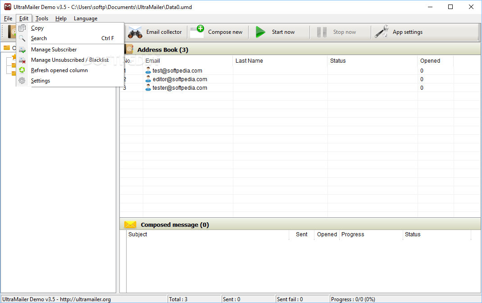Click the composed message Status column header

[x=437, y=234]
